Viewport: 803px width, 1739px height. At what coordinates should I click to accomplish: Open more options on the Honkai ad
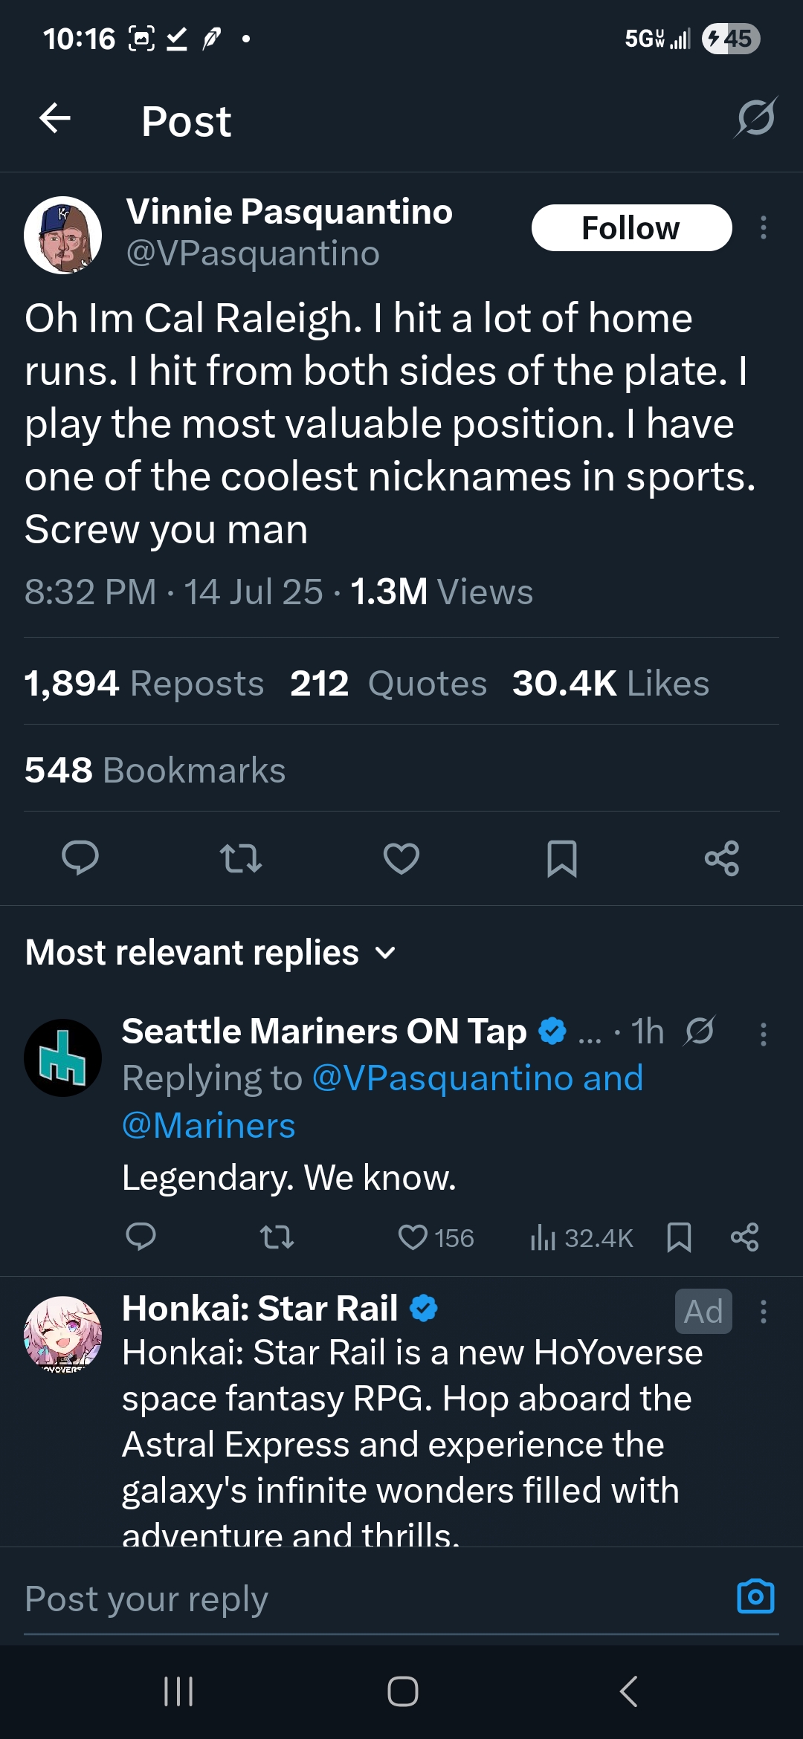pyautogui.click(x=763, y=1312)
